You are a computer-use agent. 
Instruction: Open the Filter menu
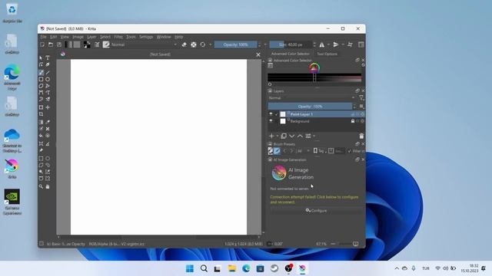coord(118,37)
